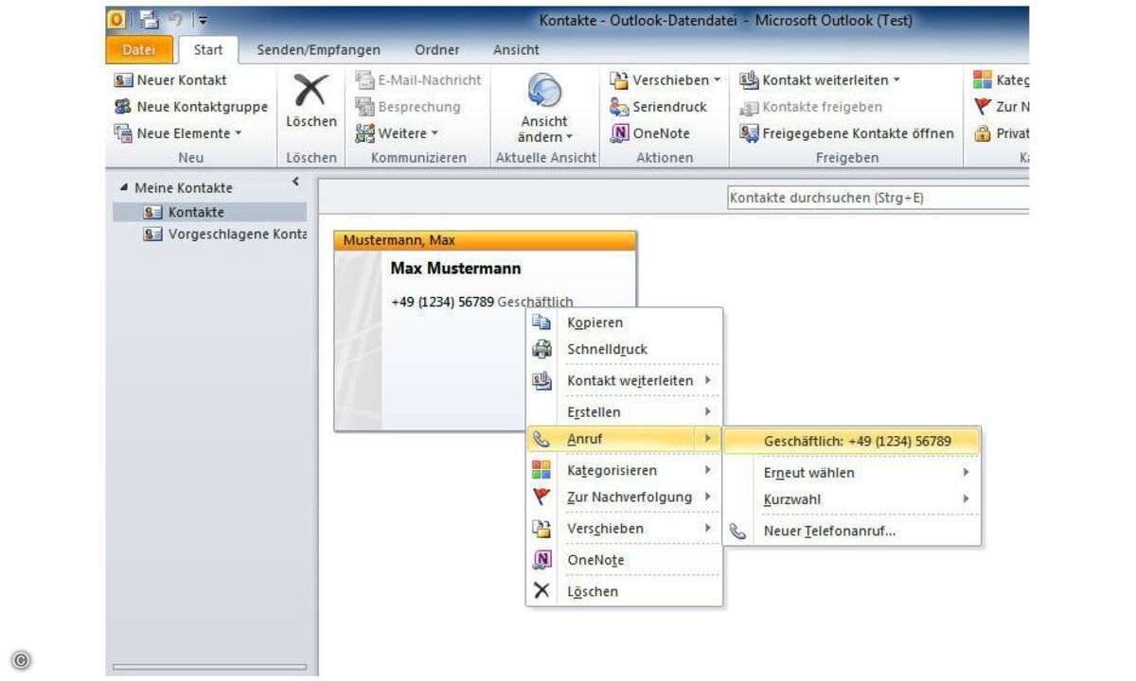
Task: Open the Neue Elemente dropdown
Action: (178, 133)
